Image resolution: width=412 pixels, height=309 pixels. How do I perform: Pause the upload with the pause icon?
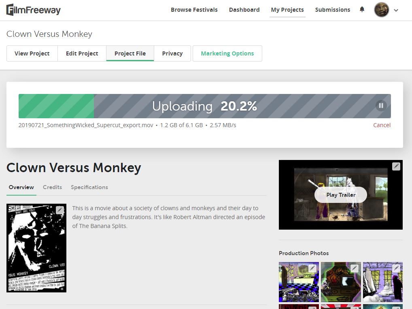click(381, 106)
